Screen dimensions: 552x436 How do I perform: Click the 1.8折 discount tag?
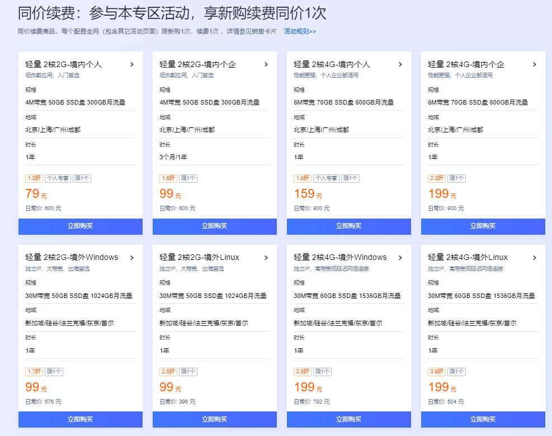point(303,178)
